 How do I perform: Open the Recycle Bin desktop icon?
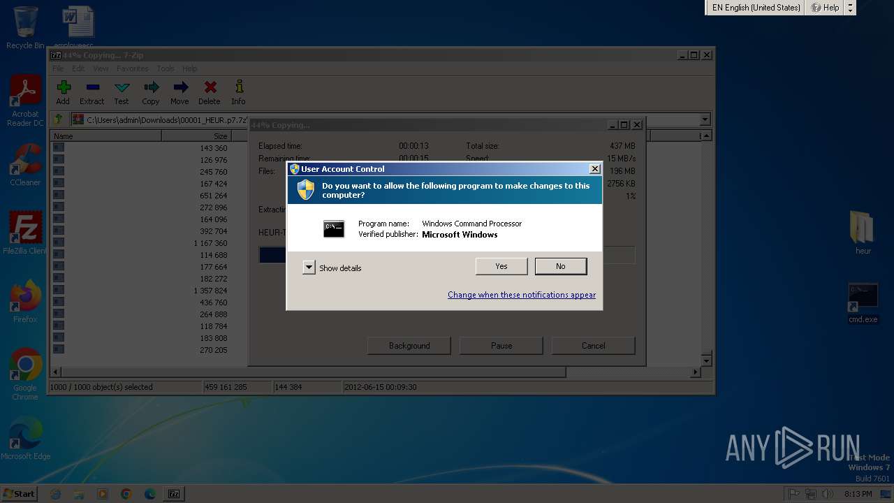[25, 28]
